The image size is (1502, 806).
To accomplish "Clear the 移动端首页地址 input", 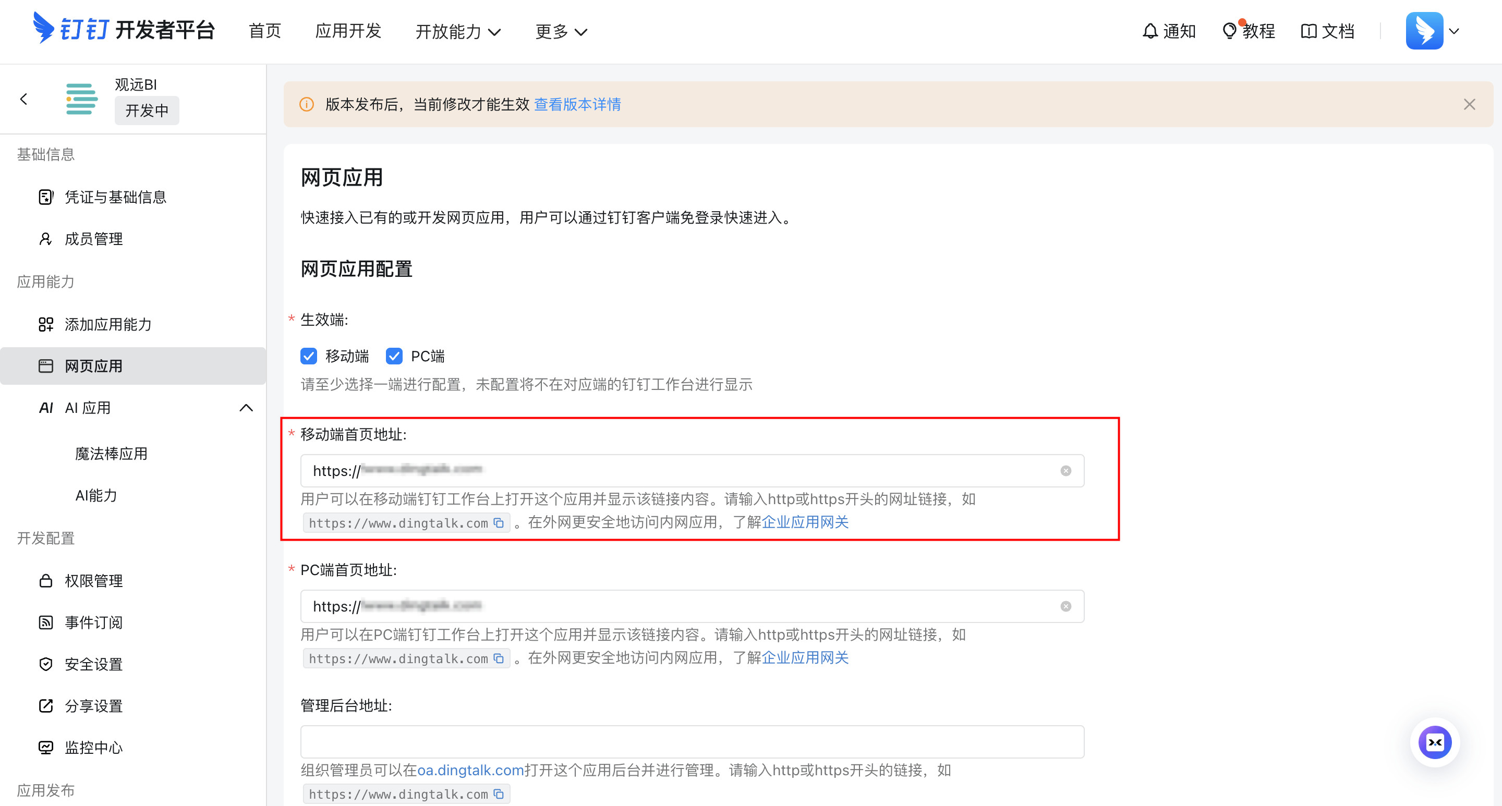I will coord(1065,471).
